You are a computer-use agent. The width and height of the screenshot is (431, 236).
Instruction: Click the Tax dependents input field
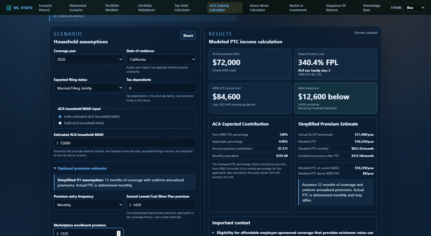pos(161,88)
